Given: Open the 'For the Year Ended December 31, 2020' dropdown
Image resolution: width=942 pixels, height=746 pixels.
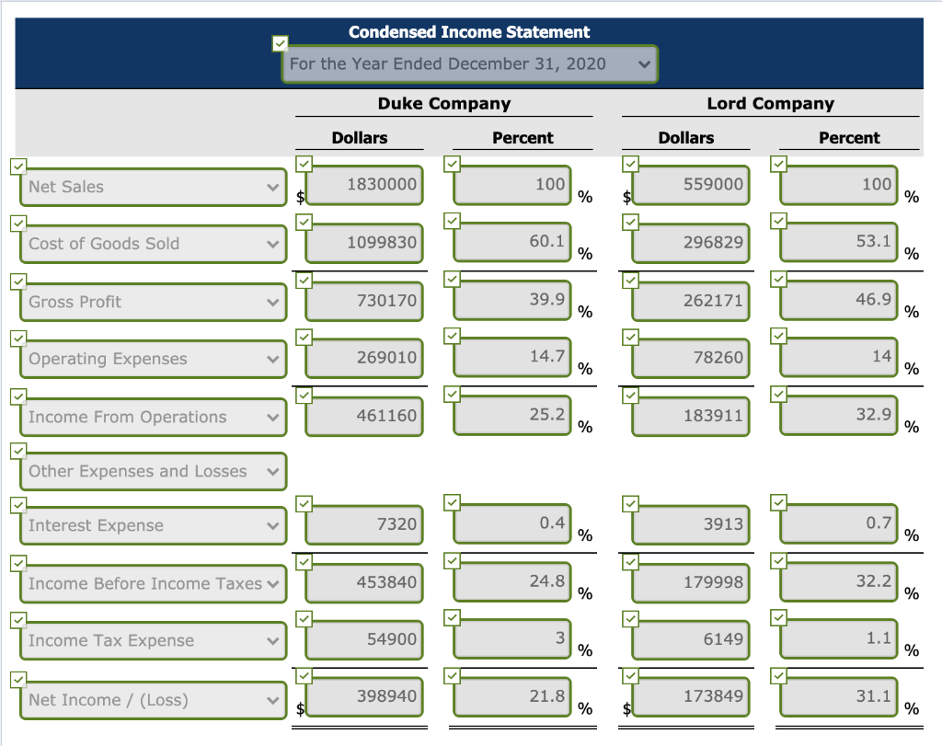Looking at the screenshot, I should tap(470, 63).
